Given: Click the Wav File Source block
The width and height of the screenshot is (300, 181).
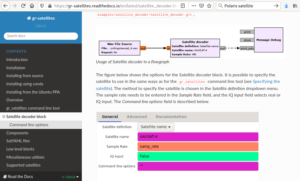Looking at the screenshot, I should (119, 48).
